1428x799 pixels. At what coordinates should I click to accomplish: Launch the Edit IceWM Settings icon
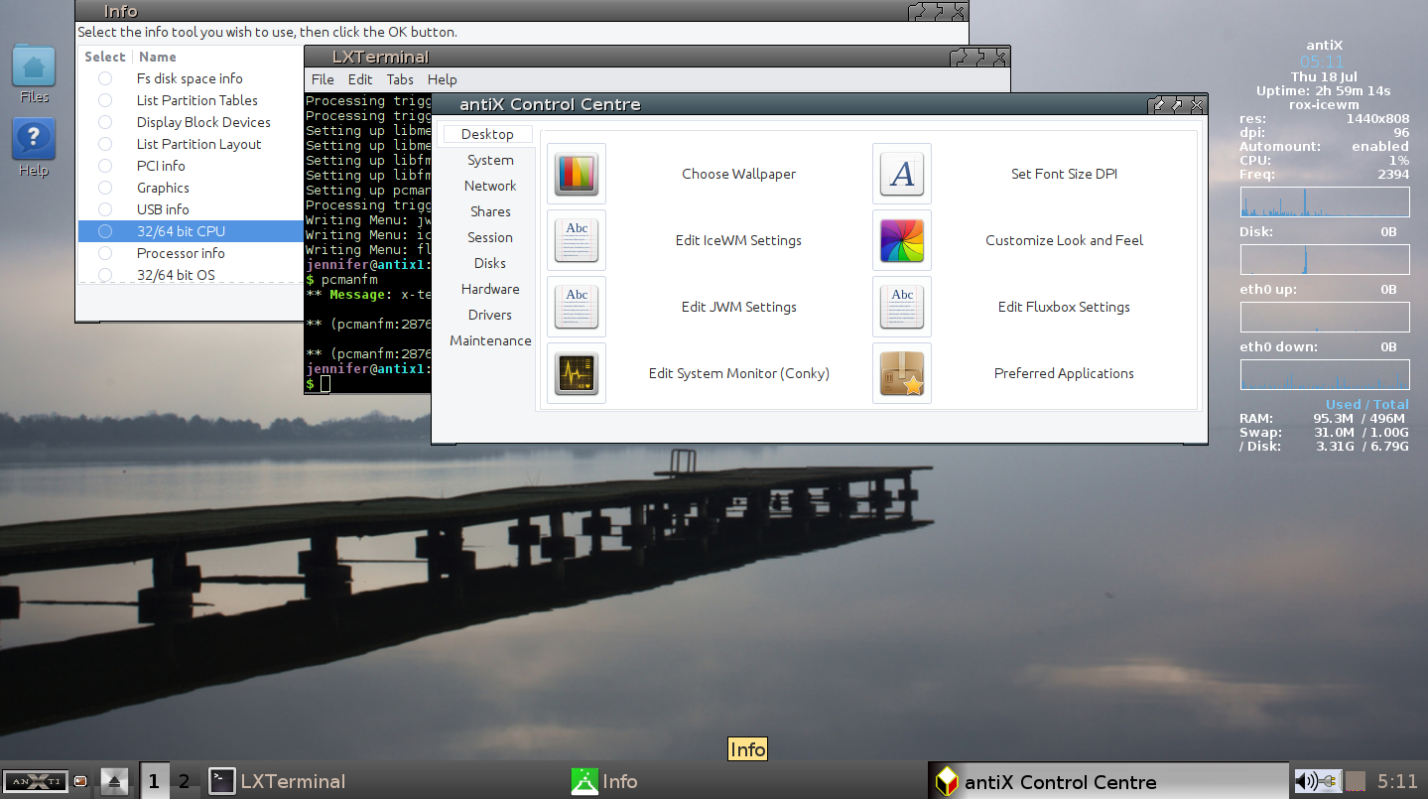coord(577,240)
